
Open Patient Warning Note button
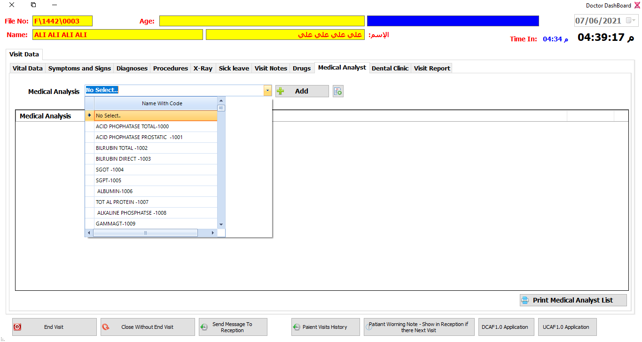419,327
